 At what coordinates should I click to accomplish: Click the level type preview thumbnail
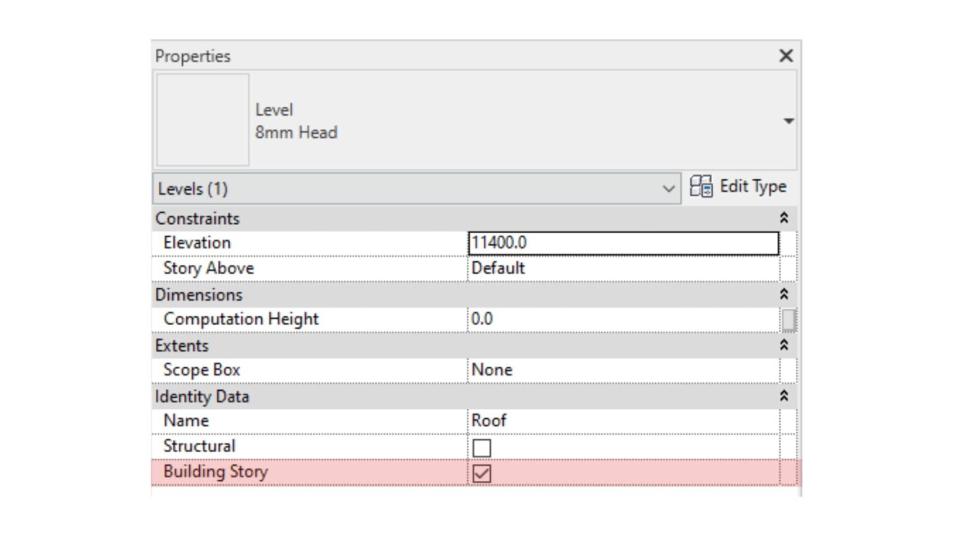202,120
